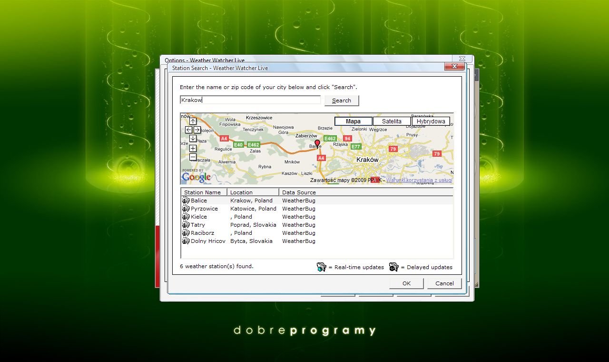Click the Balice station icon

(x=186, y=201)
